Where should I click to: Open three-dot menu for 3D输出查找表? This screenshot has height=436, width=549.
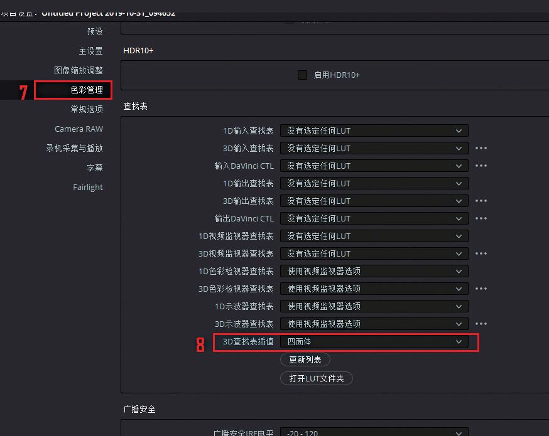(x=481, y=201)
